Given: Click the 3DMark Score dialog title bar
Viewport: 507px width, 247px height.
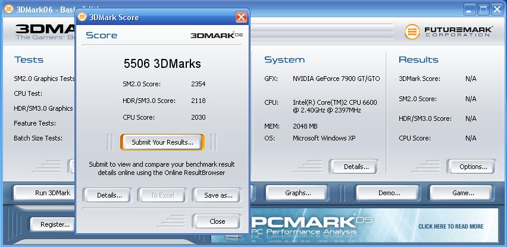Looking at the screenshot, I should point(162,17).
